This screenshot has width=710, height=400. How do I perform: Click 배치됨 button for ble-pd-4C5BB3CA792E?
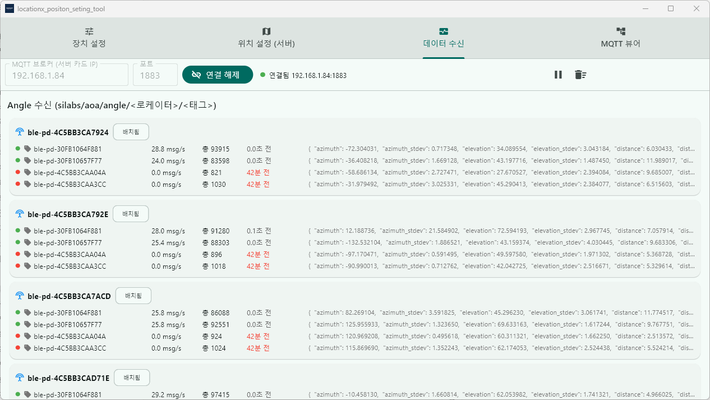[131, 214]
